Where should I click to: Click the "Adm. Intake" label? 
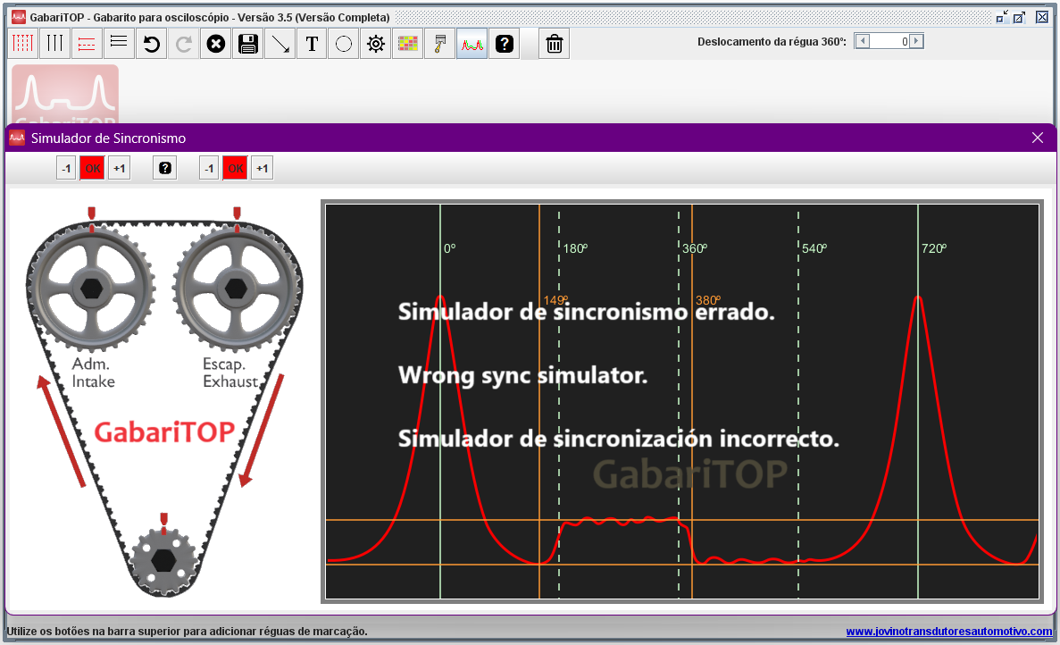click(93, 373)
